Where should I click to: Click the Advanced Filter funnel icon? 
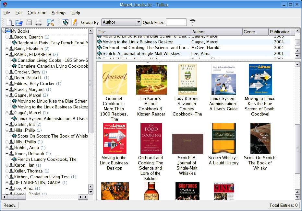coord(193,22)
